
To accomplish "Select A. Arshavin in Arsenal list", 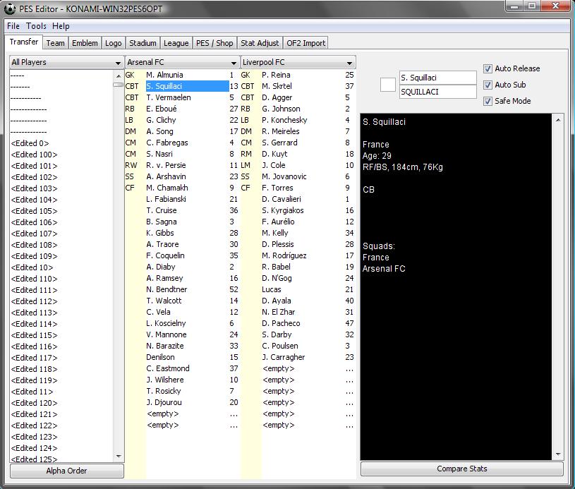I will coord(182,176).
